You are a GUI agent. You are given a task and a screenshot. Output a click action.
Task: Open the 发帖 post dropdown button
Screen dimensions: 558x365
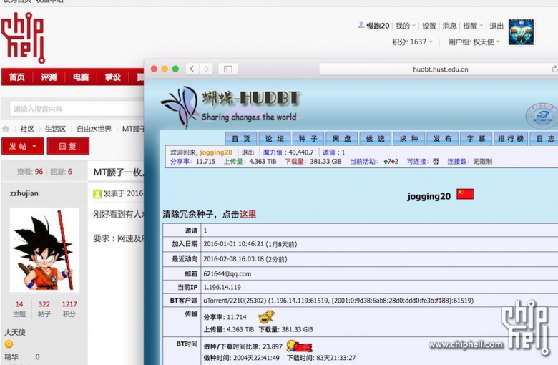[23, 146]
